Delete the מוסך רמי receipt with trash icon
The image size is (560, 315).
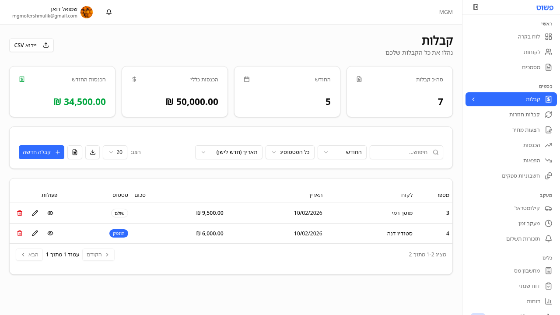coord(19,213)
